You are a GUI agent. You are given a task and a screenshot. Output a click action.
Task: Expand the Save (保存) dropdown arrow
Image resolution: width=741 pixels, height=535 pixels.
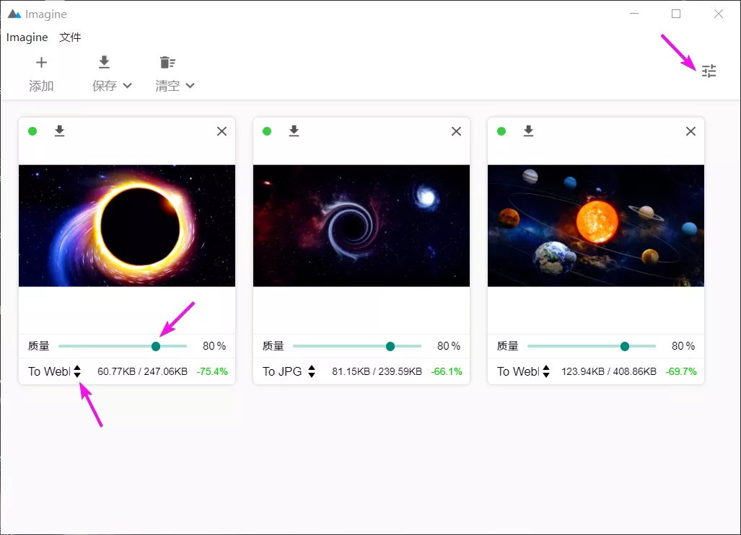pos(128,86)
